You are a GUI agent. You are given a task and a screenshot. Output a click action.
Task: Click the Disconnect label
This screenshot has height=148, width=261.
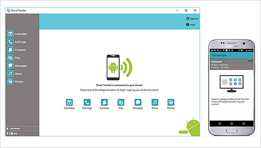click(x=15, y=129)
